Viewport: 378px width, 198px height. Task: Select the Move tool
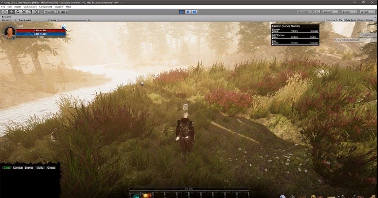click(11, 12)
